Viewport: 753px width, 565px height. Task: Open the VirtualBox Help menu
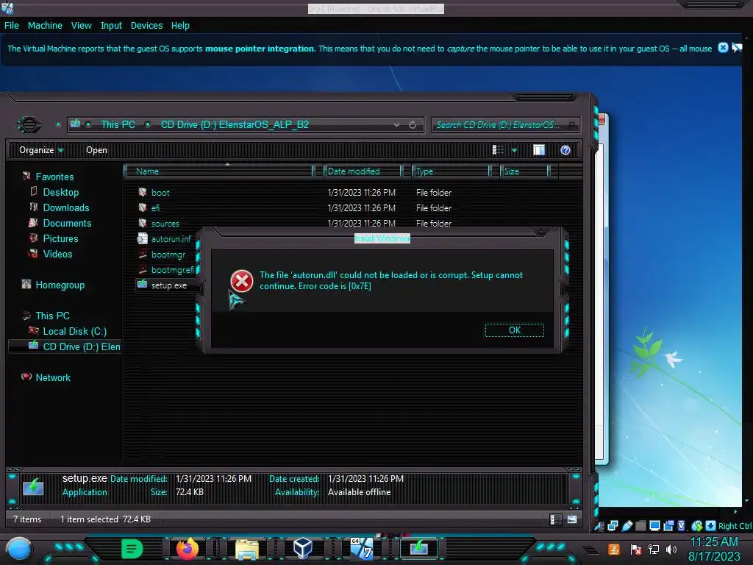180,26
